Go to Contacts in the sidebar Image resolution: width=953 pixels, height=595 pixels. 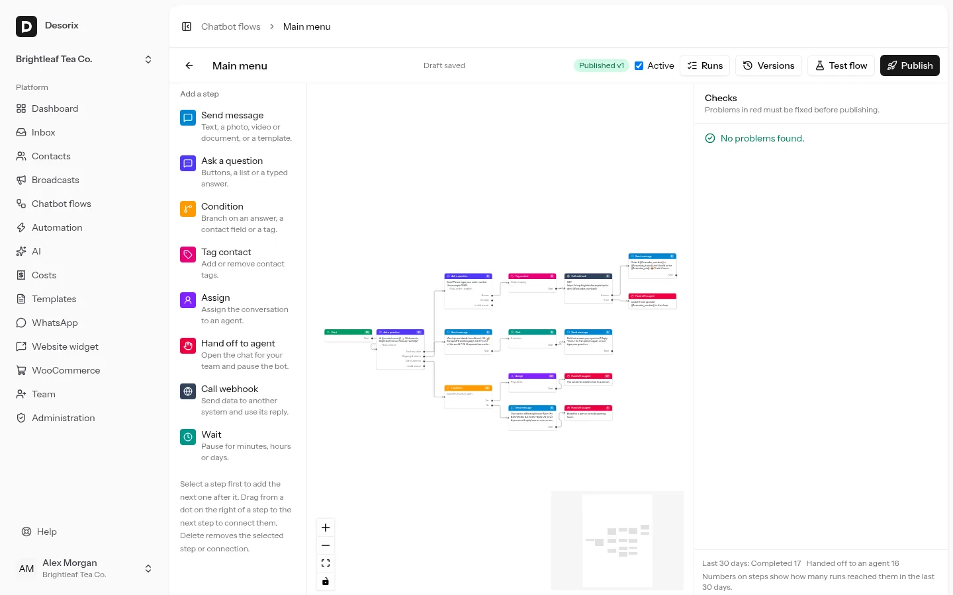tap(84, 156)
